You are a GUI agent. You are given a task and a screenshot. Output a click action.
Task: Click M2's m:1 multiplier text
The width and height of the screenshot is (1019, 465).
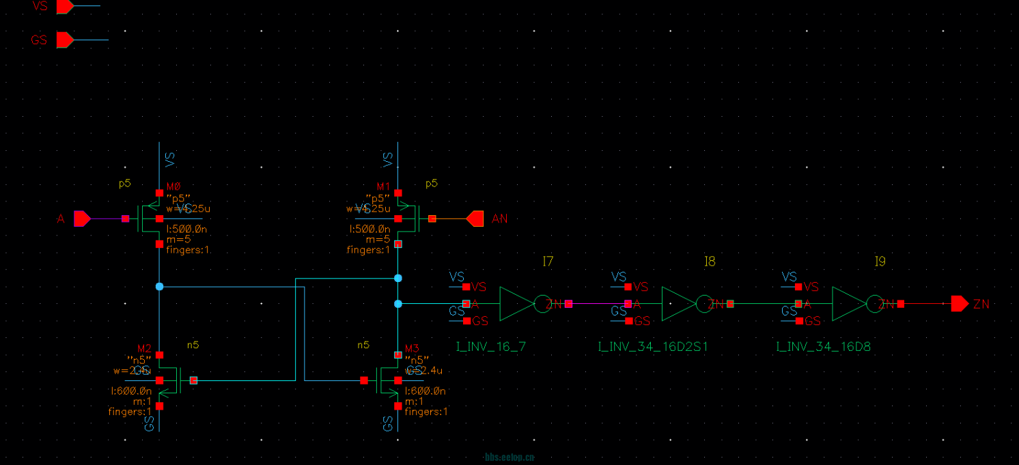tap(142, 401)
